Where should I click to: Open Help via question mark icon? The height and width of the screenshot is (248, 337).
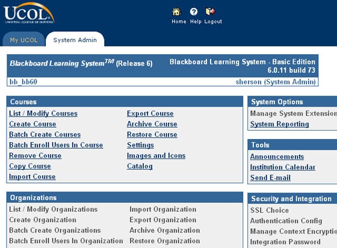coord(194,11)
